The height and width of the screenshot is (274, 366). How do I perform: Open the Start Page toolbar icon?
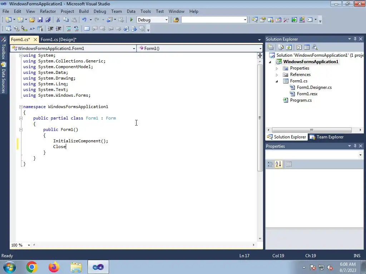[294, 20]
